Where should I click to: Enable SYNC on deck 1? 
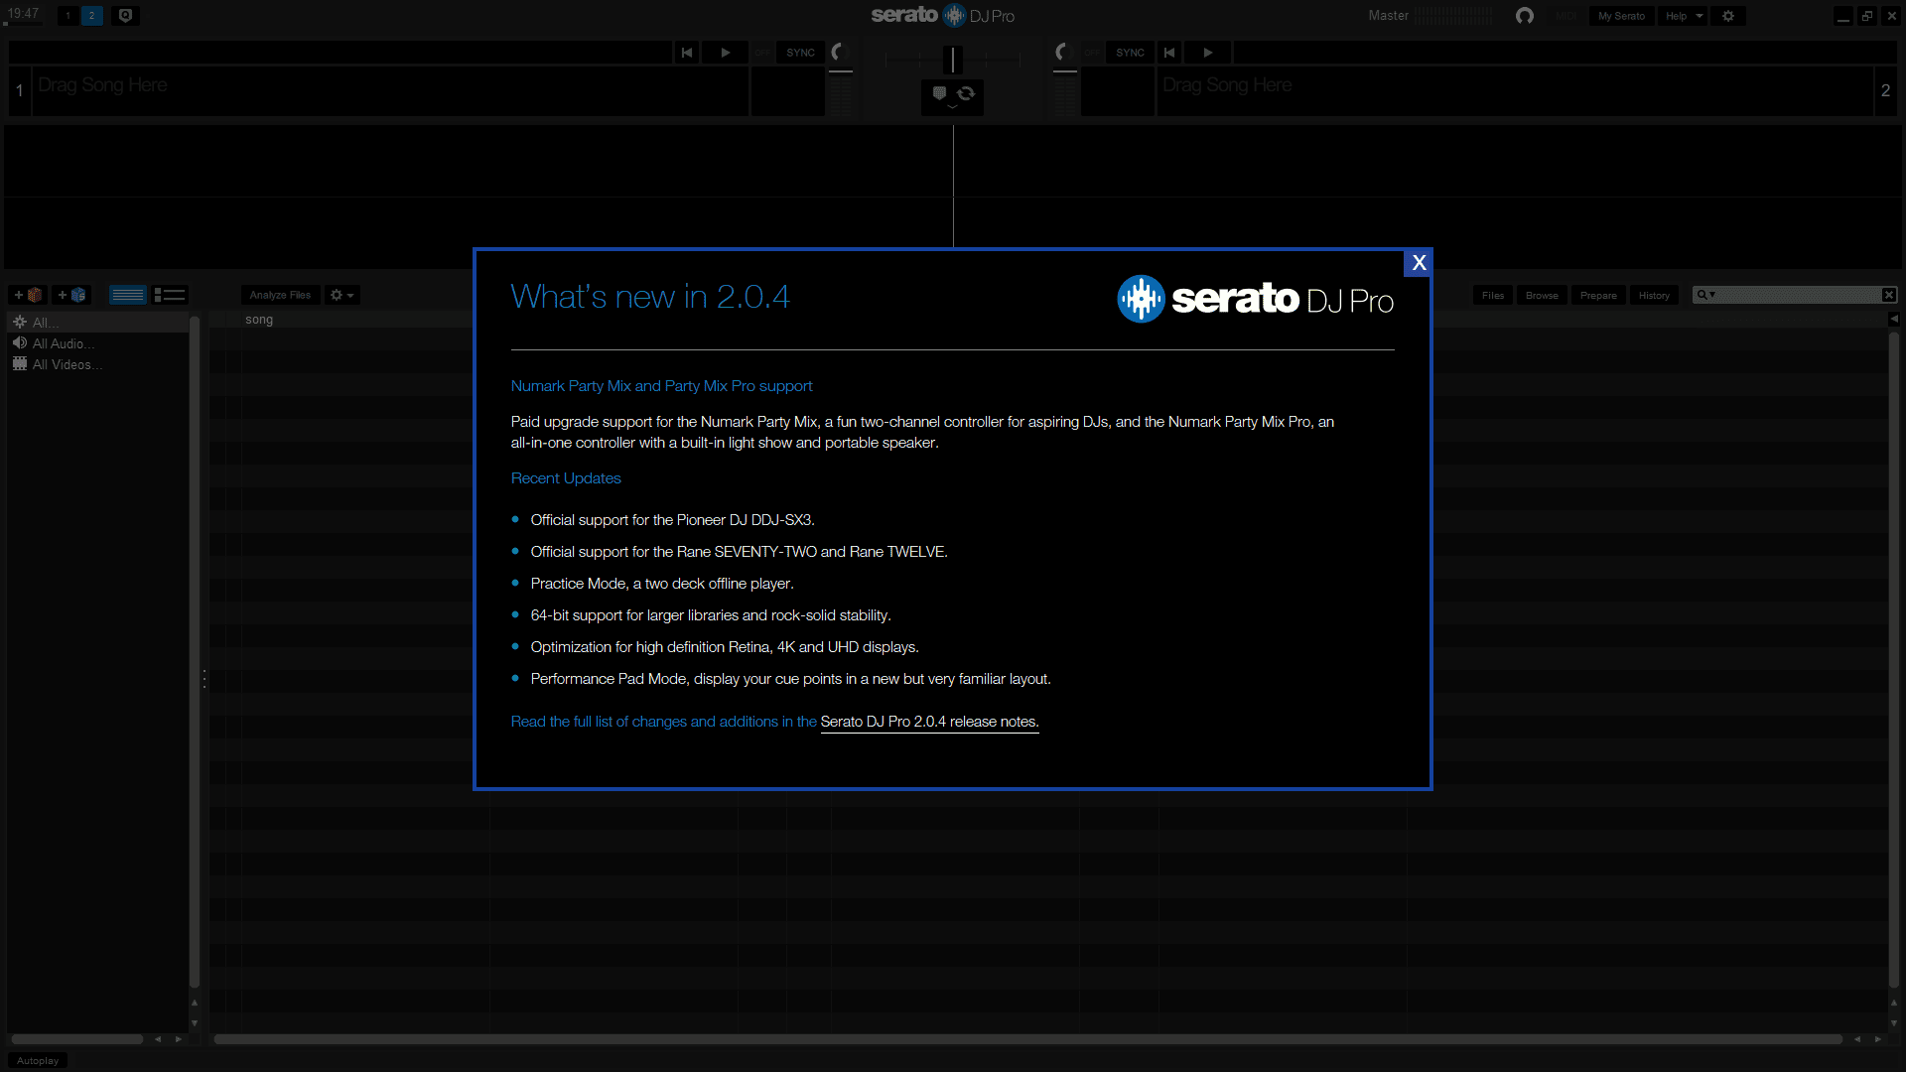click(x=800, y=53)
